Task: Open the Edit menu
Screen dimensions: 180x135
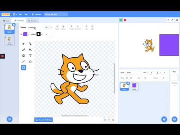Action: 26,14
